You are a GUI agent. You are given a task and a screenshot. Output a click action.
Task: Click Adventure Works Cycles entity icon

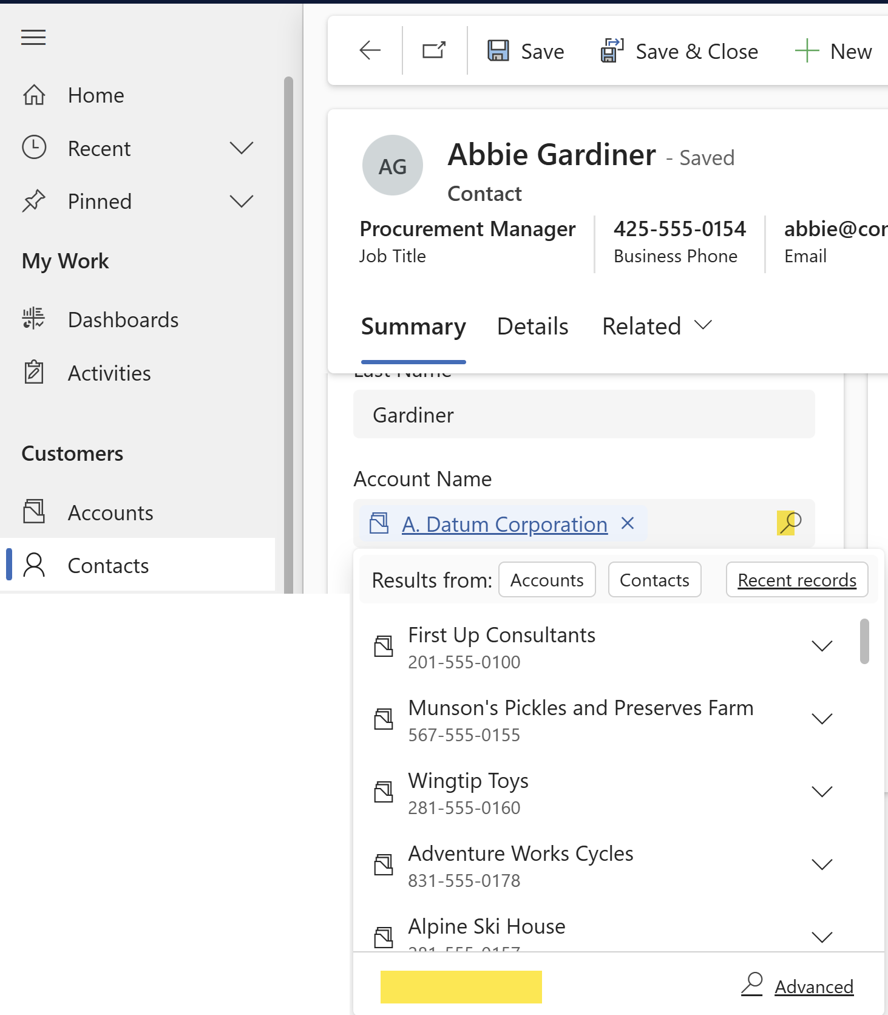click(384, 864)
